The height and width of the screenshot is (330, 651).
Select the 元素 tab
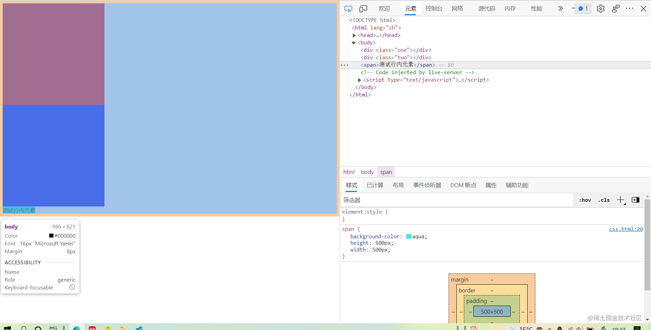point(411,8)
